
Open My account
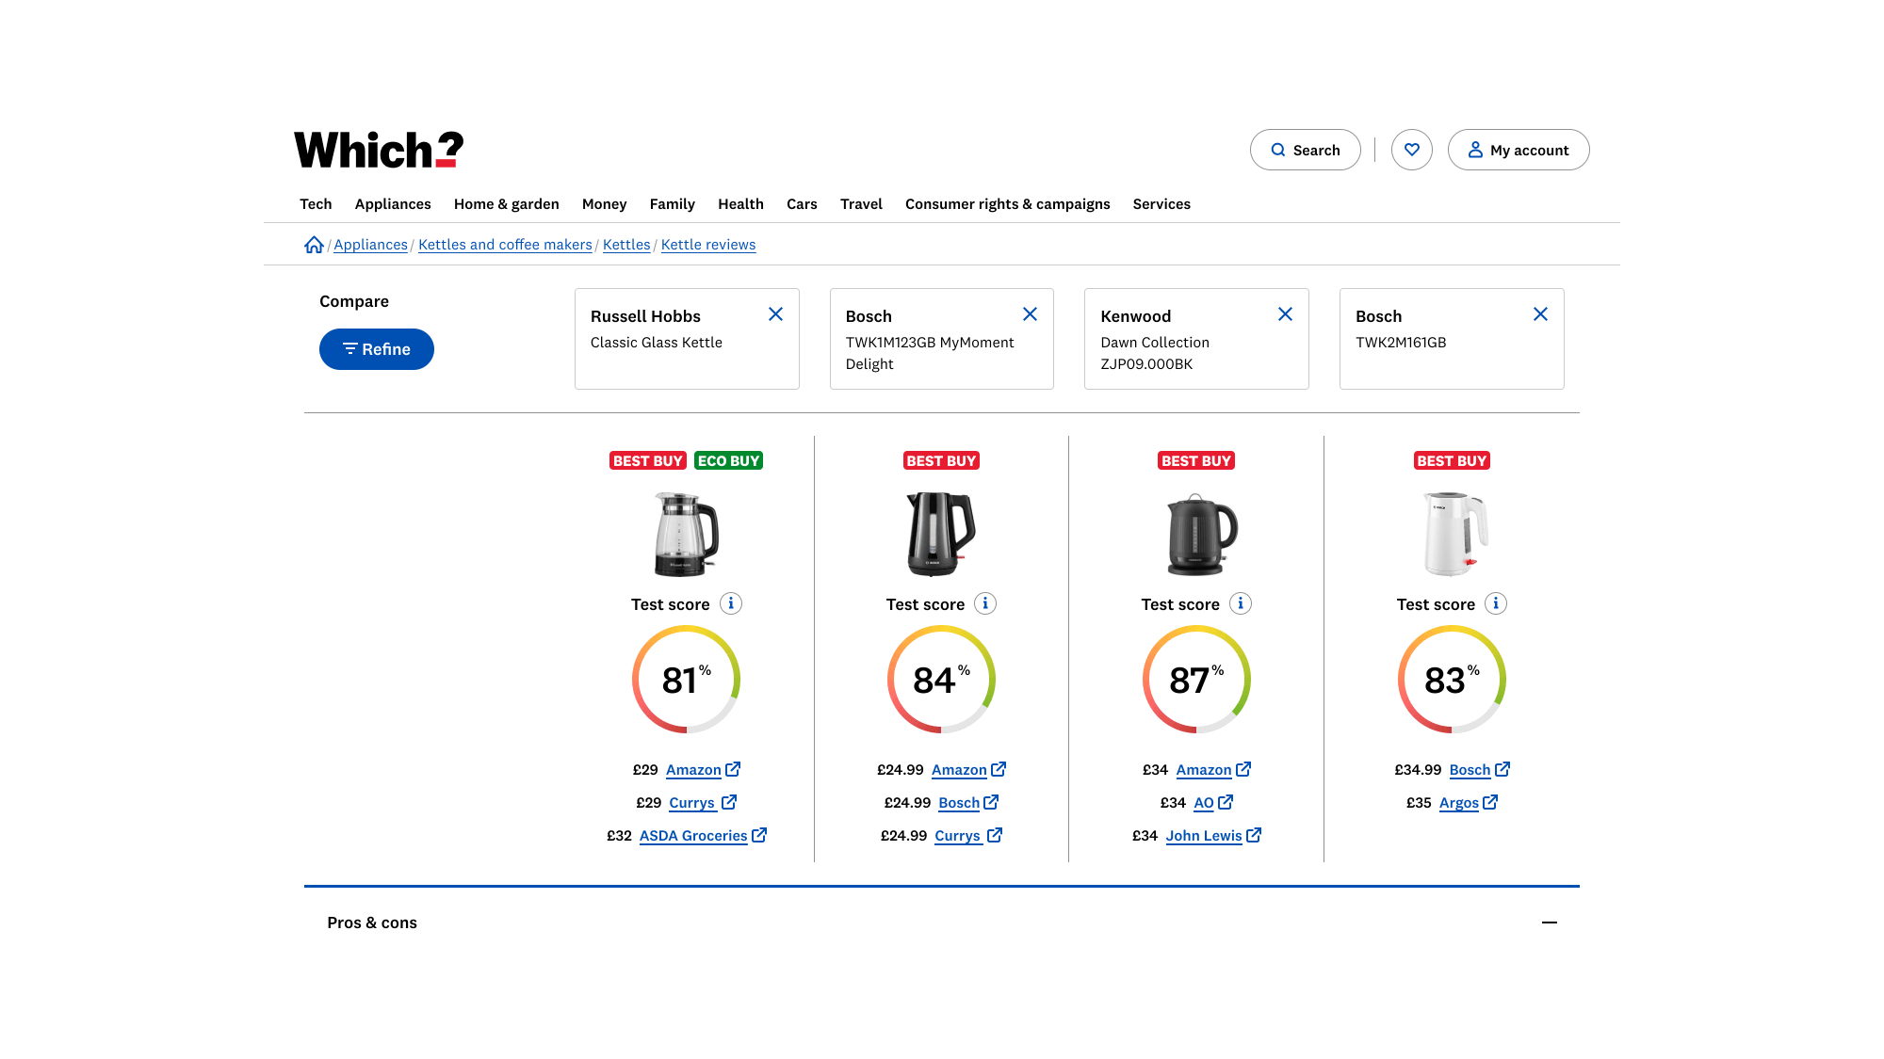click(1518, 150)
